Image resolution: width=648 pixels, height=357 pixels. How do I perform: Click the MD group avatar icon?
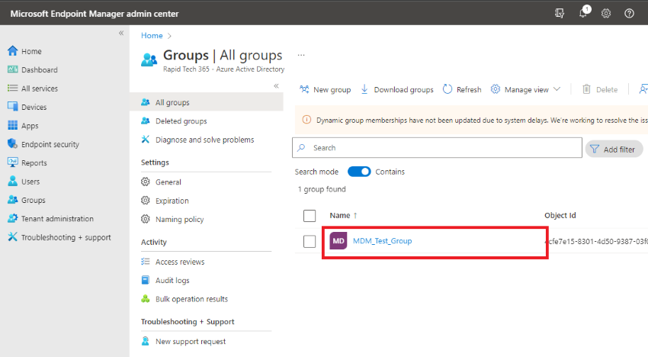pos(338,241)
